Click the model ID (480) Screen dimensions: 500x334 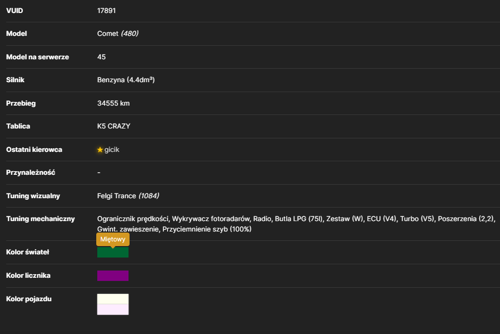pos(130,33)
